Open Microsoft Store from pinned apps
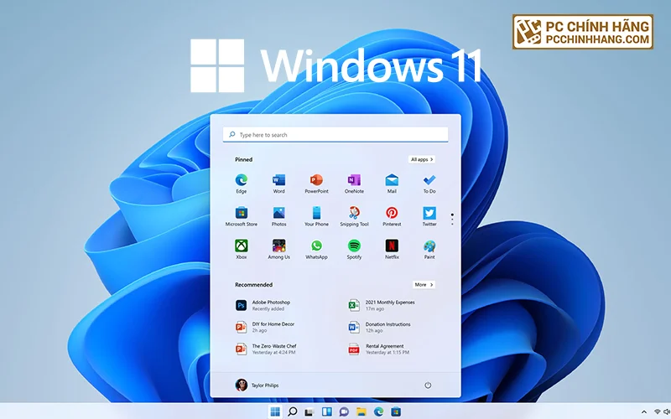 pyautogui.click(x=242, y=217)
